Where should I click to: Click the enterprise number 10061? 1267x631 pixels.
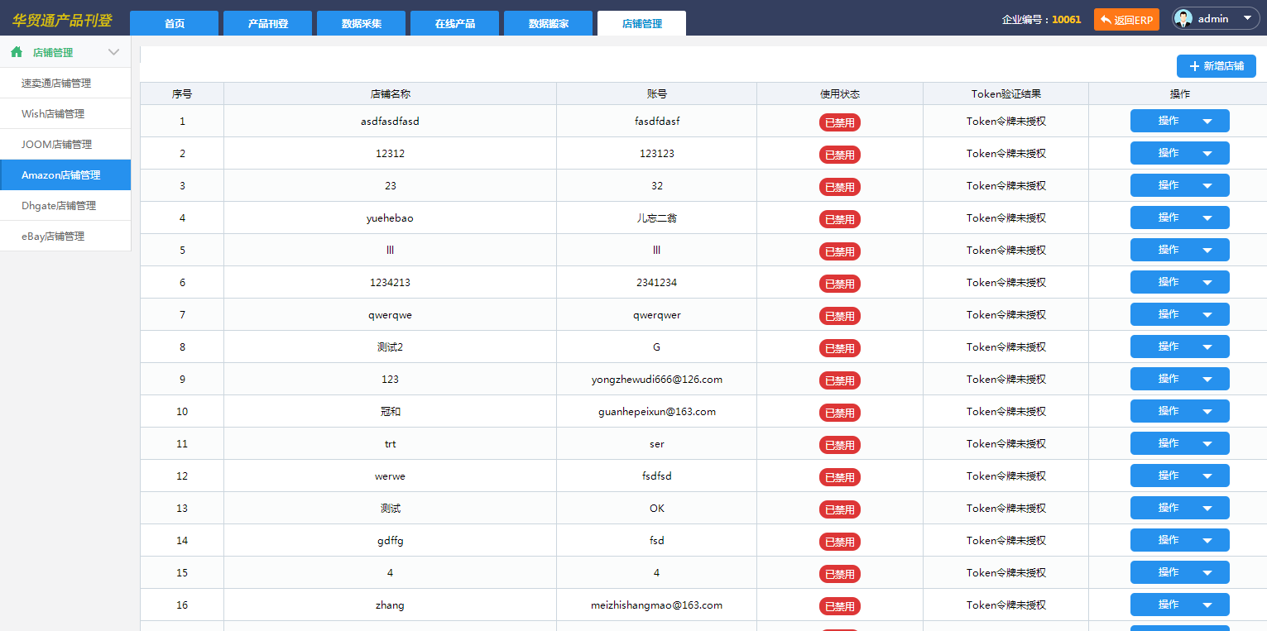coord(1066,19)
